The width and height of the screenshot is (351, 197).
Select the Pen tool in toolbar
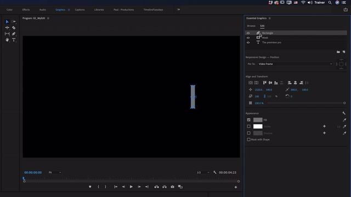tap(14, 34)
